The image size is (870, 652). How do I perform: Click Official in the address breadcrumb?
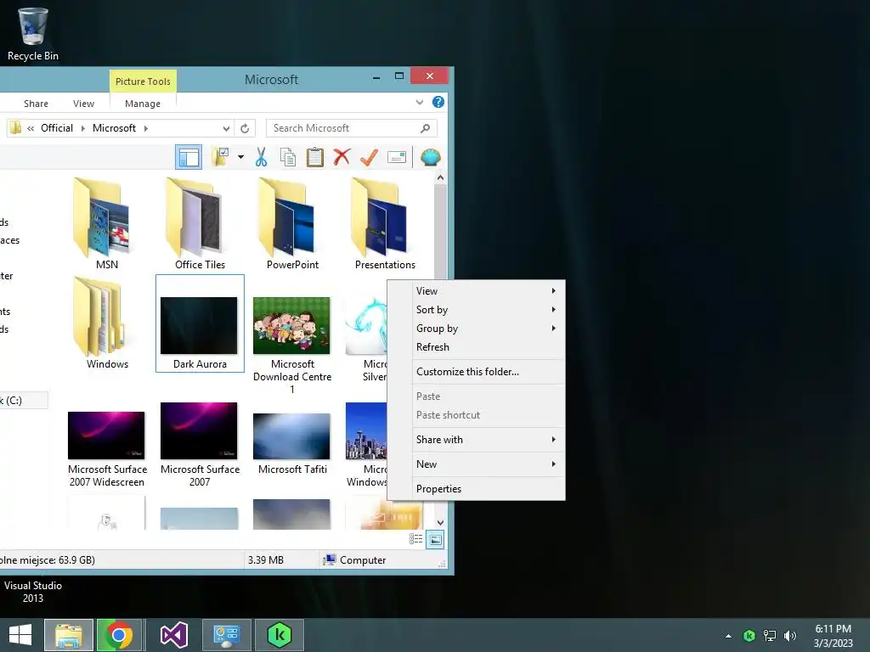[57, 128]
